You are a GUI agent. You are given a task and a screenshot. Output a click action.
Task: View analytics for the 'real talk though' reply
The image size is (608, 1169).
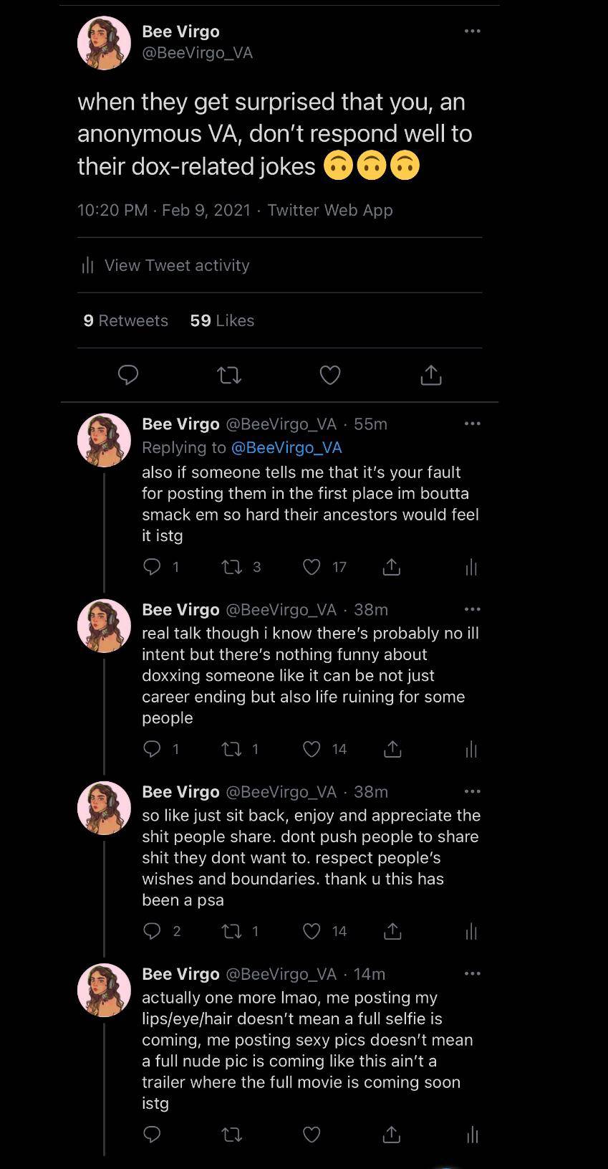pyautogui.click(x=471, y=750)
